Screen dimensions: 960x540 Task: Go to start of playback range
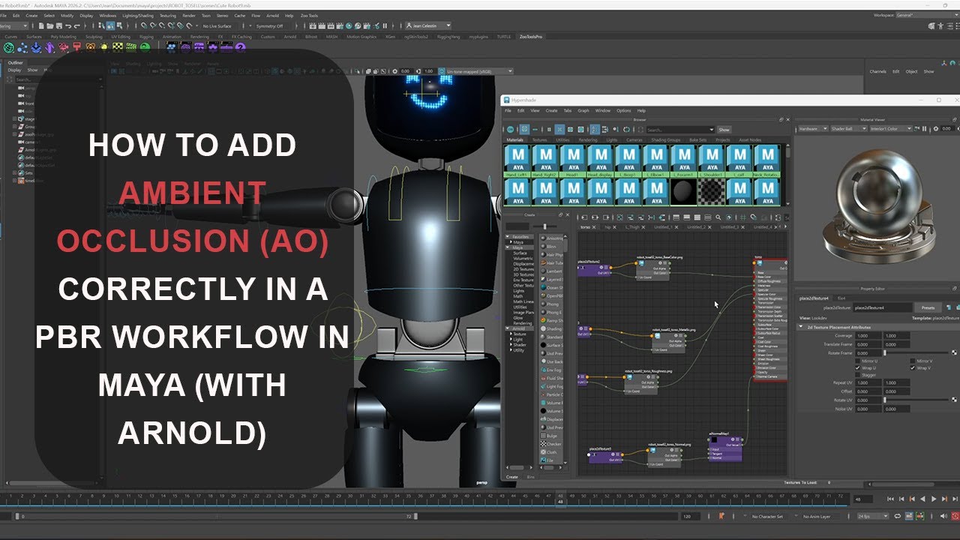click(890, 499)
